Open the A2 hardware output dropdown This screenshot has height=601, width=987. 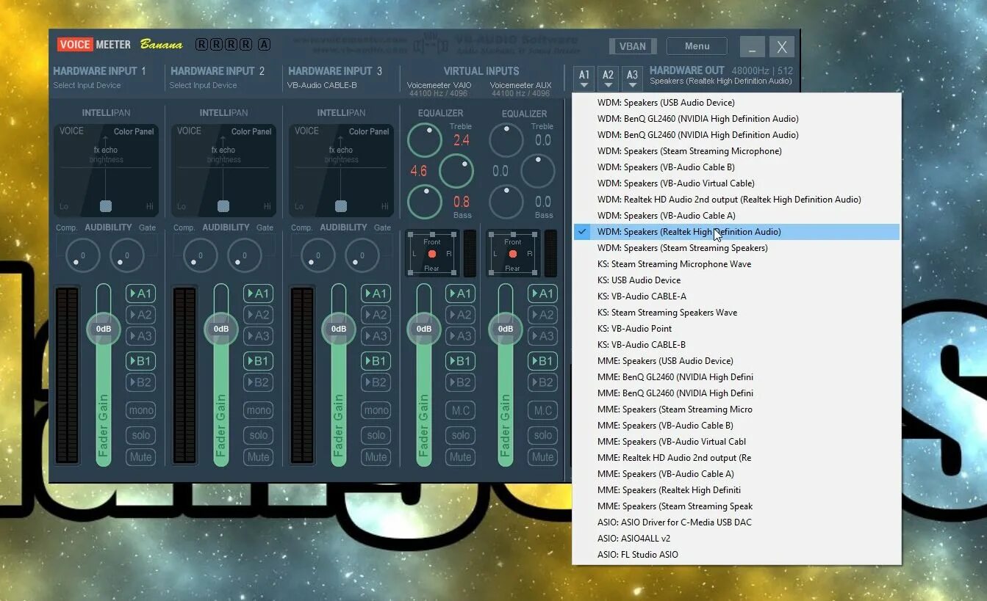pyautogui.click(x=608, y=79)
